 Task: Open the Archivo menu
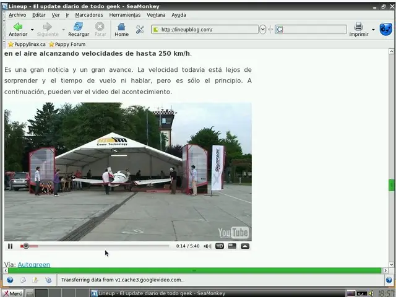[x=17, y=15]
